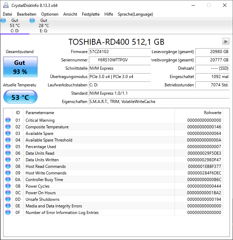Click status orb in Data Units Read row

point(8,153)
